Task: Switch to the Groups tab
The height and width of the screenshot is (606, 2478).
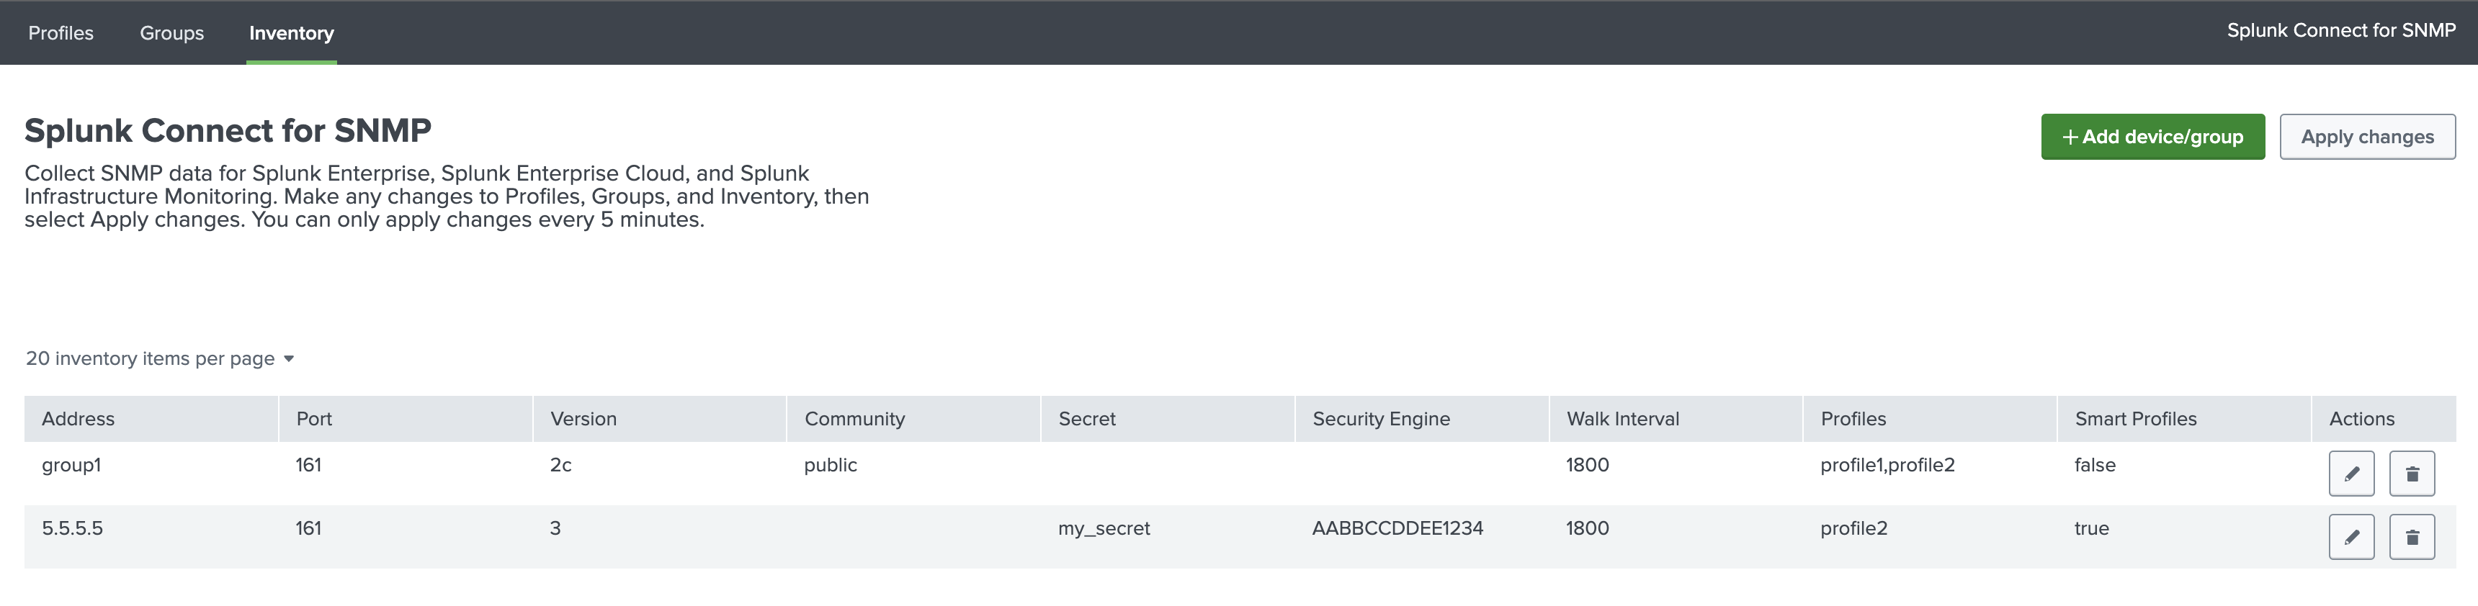Action: (171, 32)
